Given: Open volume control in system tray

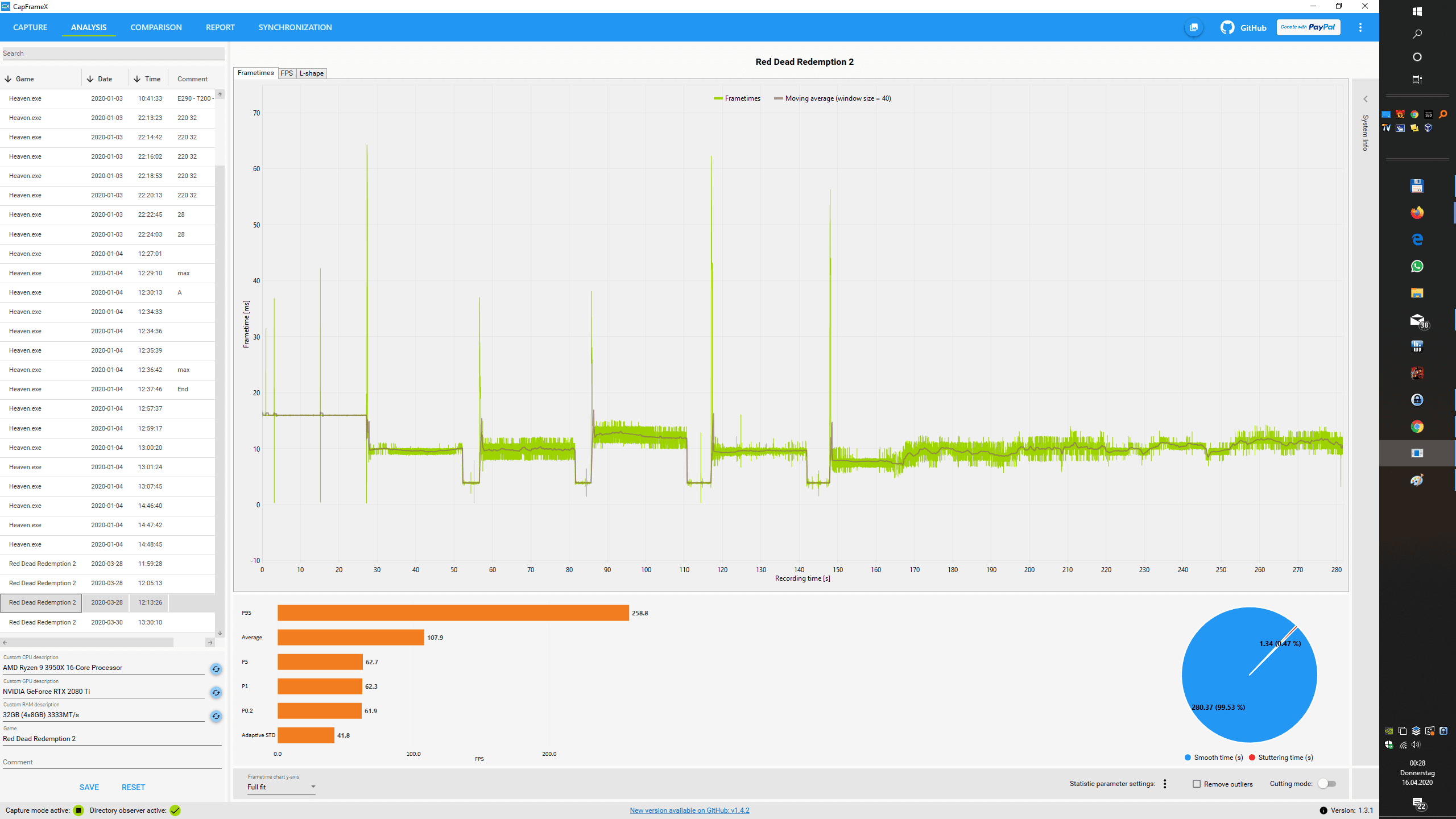Looking at the screenshot, I should (x=1416, y=744).
